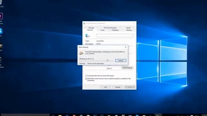Click the 'Local Disk' type value
Screen dimensions: 207x116
100,41
